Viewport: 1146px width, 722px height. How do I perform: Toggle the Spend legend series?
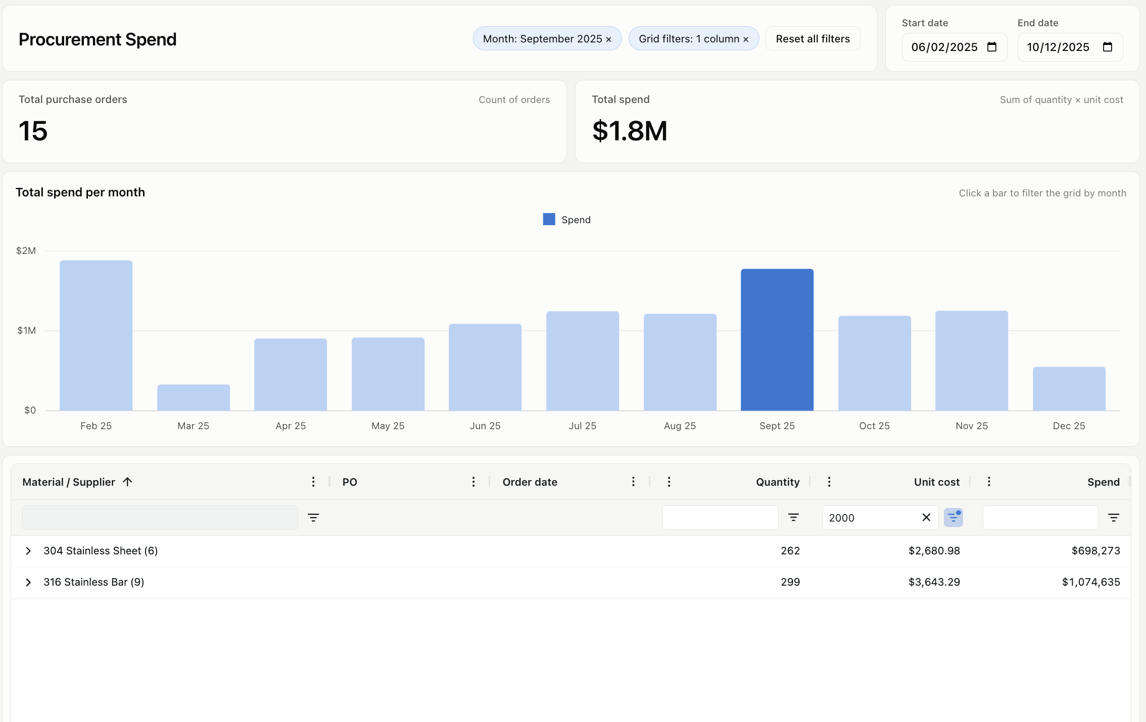coord(567,220)
